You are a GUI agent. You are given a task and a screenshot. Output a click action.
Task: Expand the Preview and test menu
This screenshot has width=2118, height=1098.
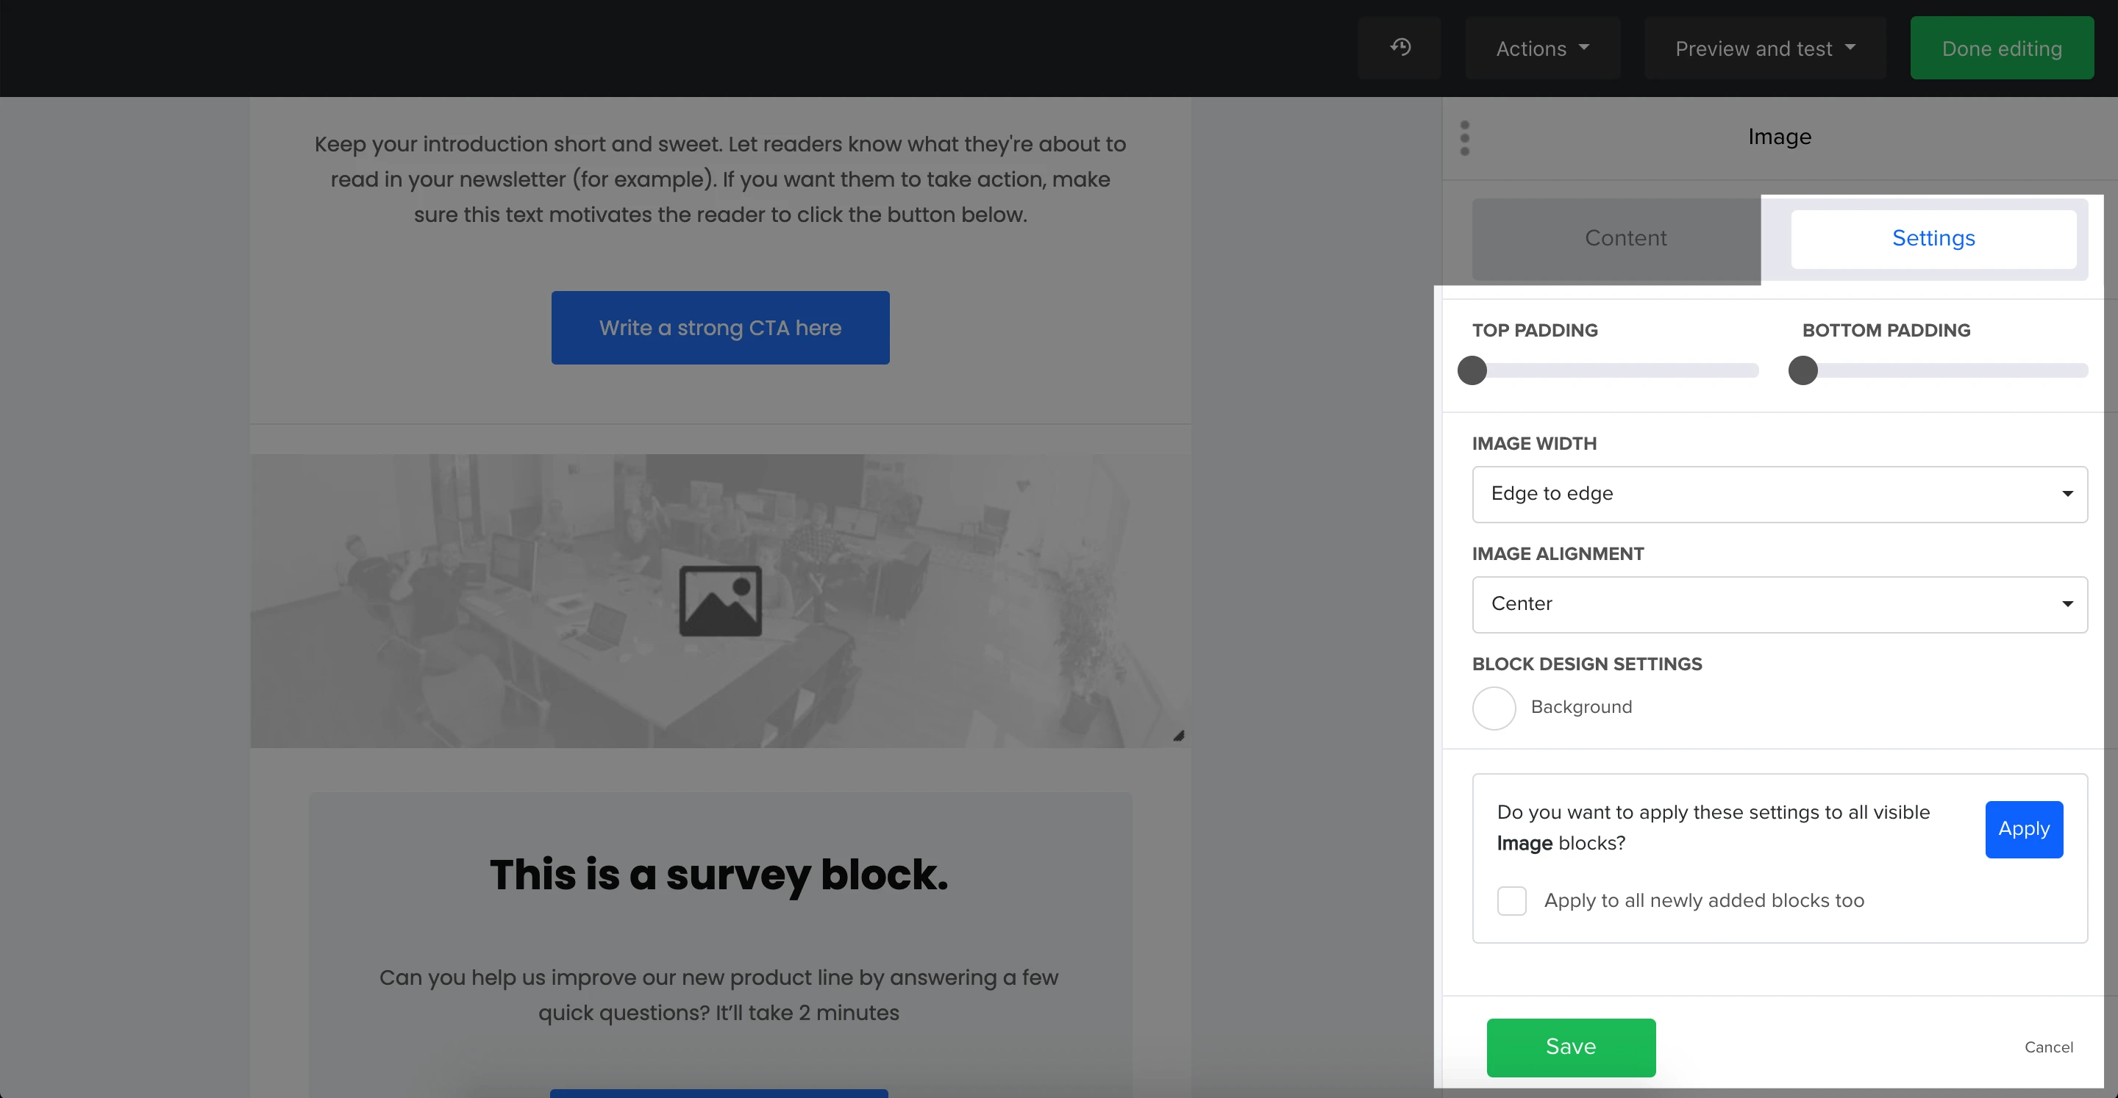1764,49
